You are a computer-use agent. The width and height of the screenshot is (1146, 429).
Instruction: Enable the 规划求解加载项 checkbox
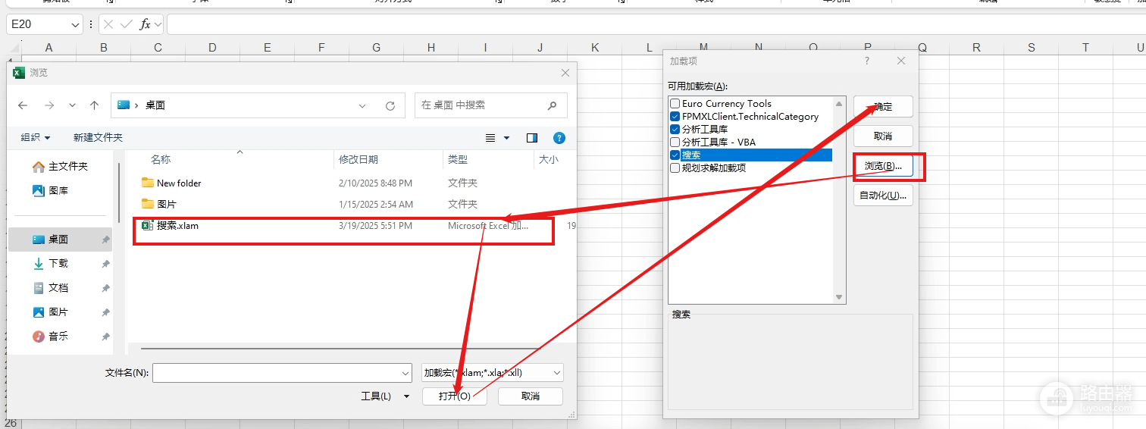click(675, 168)
